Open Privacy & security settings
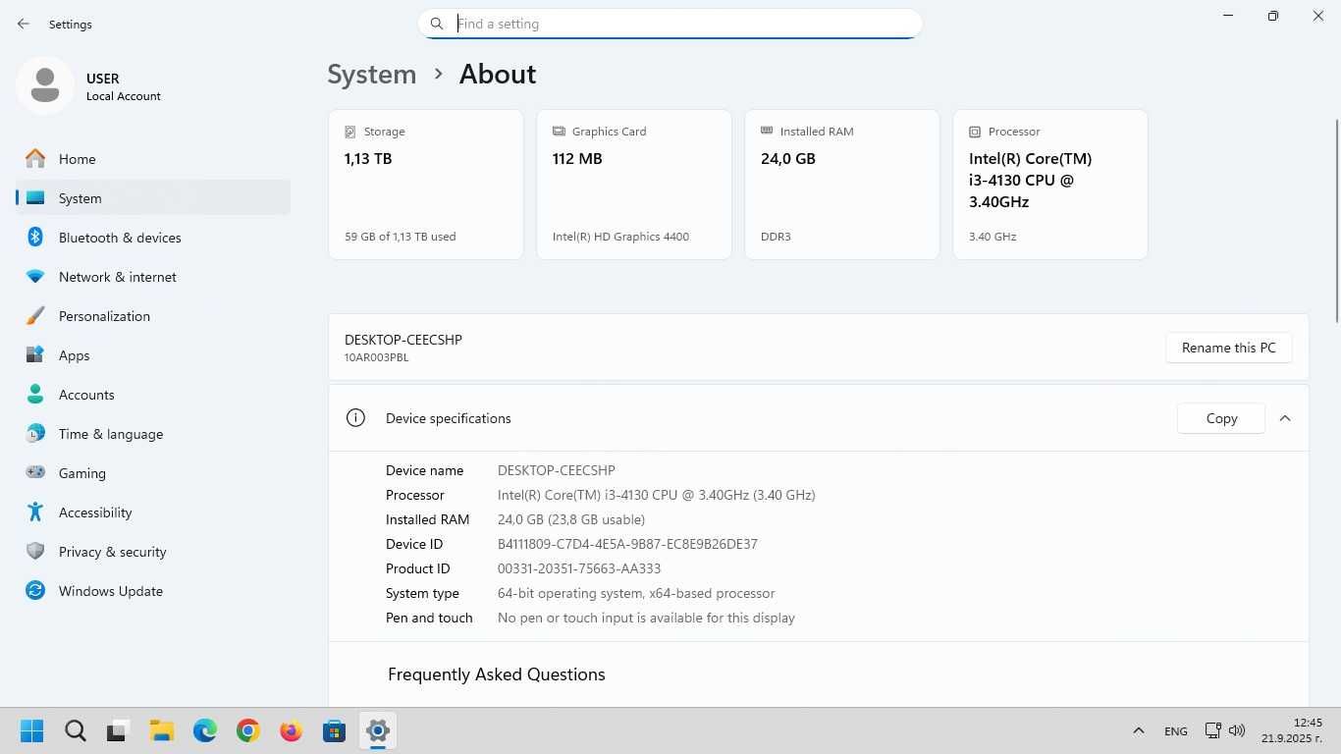The height and width of the screenshot is (754, 1341). coord(153,551)
